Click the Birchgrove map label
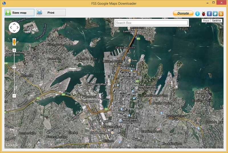 [55, 45]
